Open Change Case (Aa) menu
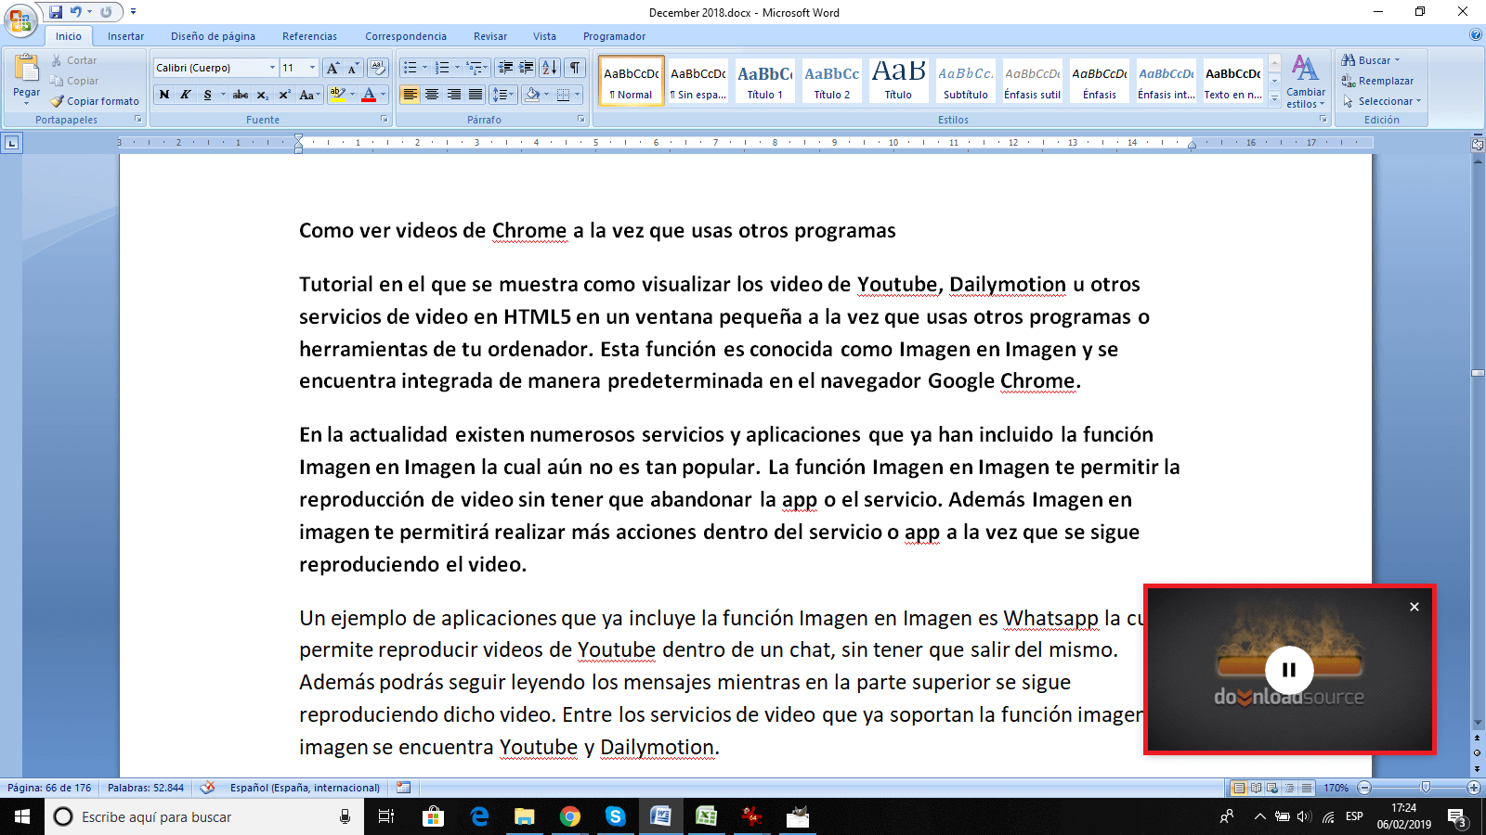The width and height of the screenshot is (1486, 835). tap(309, 95)
